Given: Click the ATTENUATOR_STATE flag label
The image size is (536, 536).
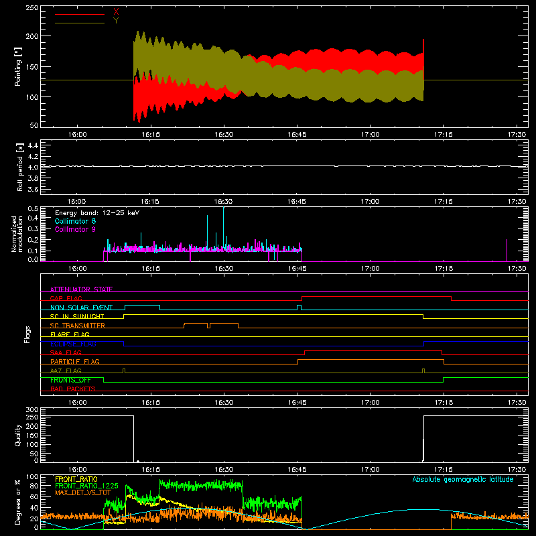Looking at the screenshot, I should 81,289.
